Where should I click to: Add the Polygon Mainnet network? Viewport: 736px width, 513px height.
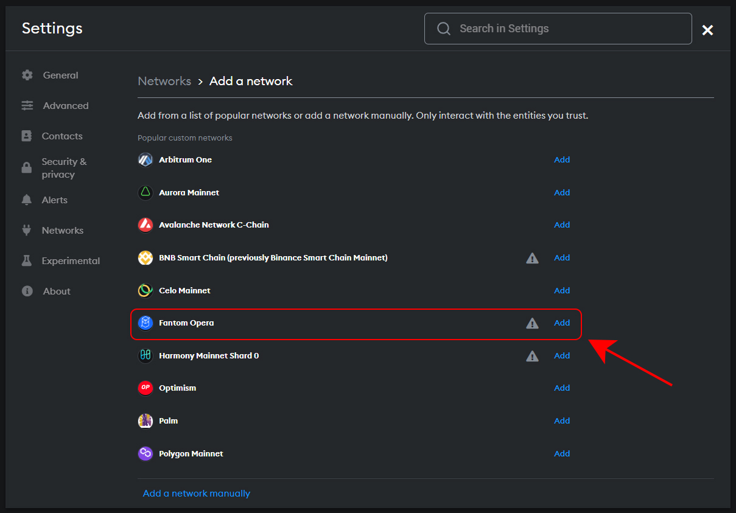click(x=562, y=454)
